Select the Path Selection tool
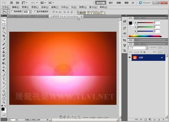 (x=4, y=83)
